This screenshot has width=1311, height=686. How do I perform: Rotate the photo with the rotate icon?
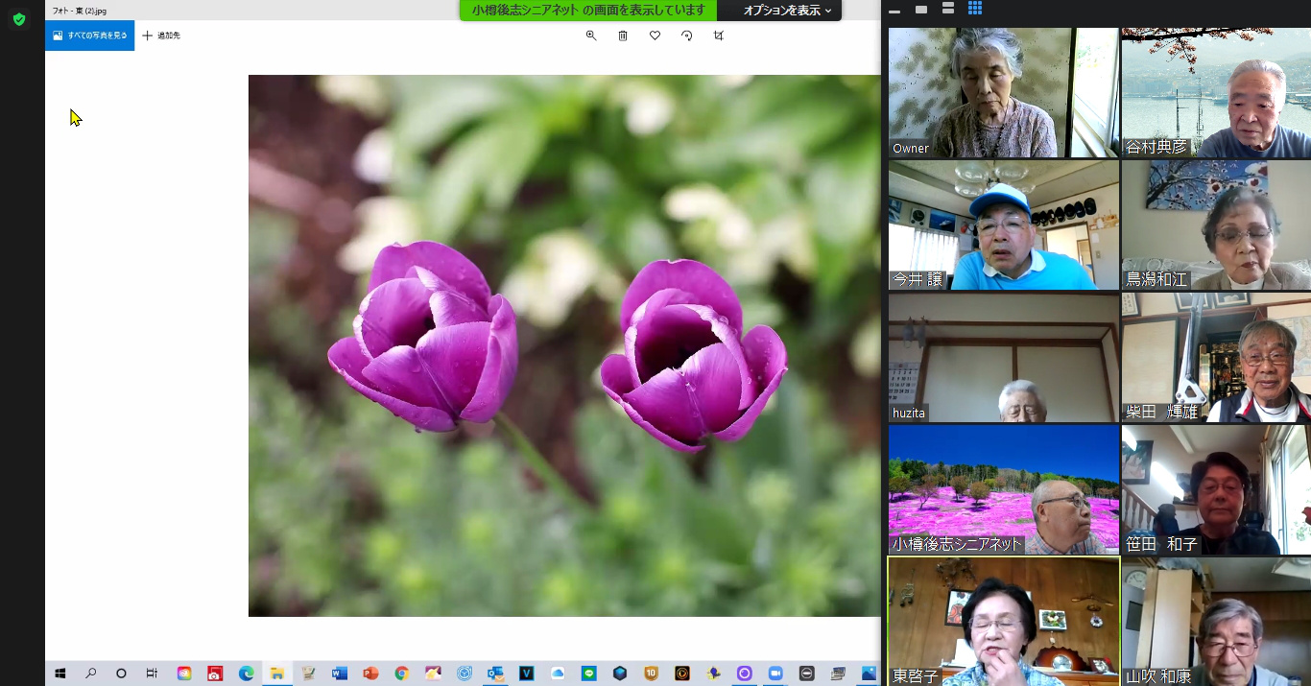(686, 35)
